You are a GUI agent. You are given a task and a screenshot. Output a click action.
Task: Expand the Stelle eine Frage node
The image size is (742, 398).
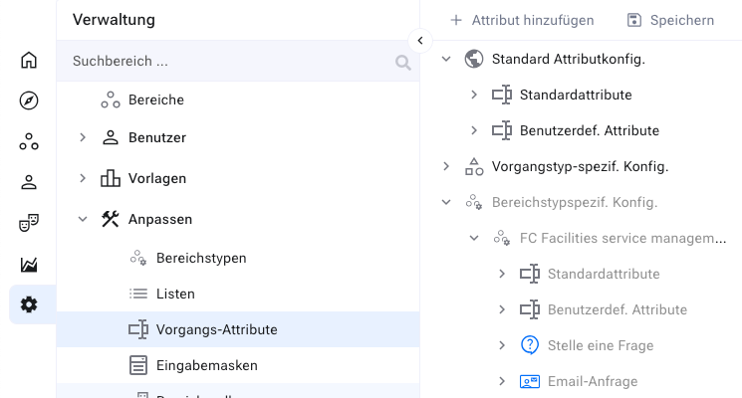click(x=502, y=345)
